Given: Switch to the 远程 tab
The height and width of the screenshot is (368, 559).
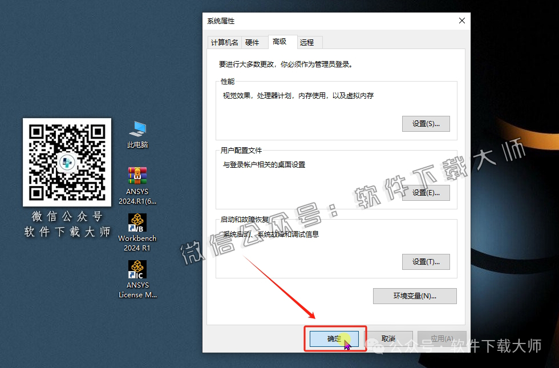Looking at the screenshot, I should pyautogui.click(x=308, y=42).
